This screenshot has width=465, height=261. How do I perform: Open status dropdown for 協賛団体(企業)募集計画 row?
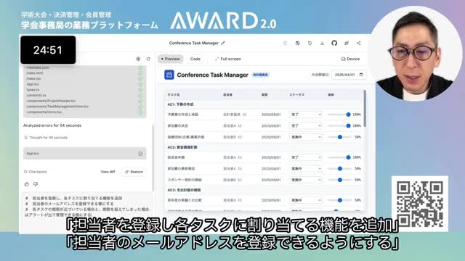pos(306,137)
